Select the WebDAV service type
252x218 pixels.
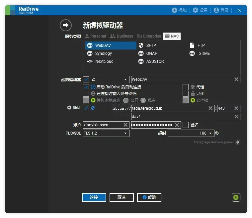pos(111,46)
